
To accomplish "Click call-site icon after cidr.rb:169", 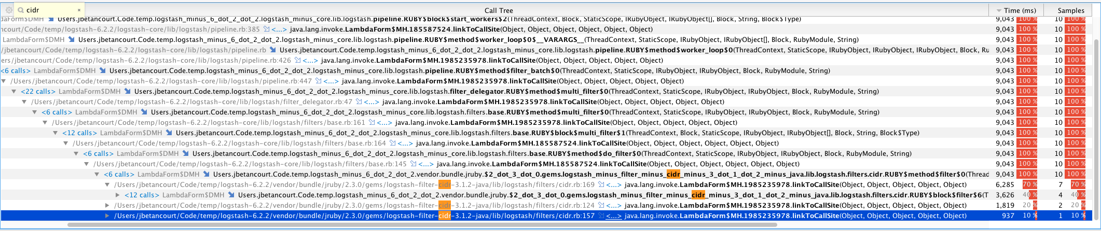I will click(601, 185).
